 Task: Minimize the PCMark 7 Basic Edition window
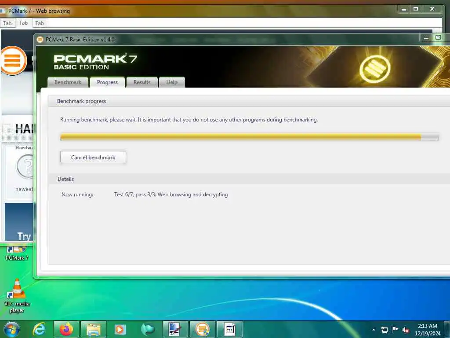tap(426, 38)
